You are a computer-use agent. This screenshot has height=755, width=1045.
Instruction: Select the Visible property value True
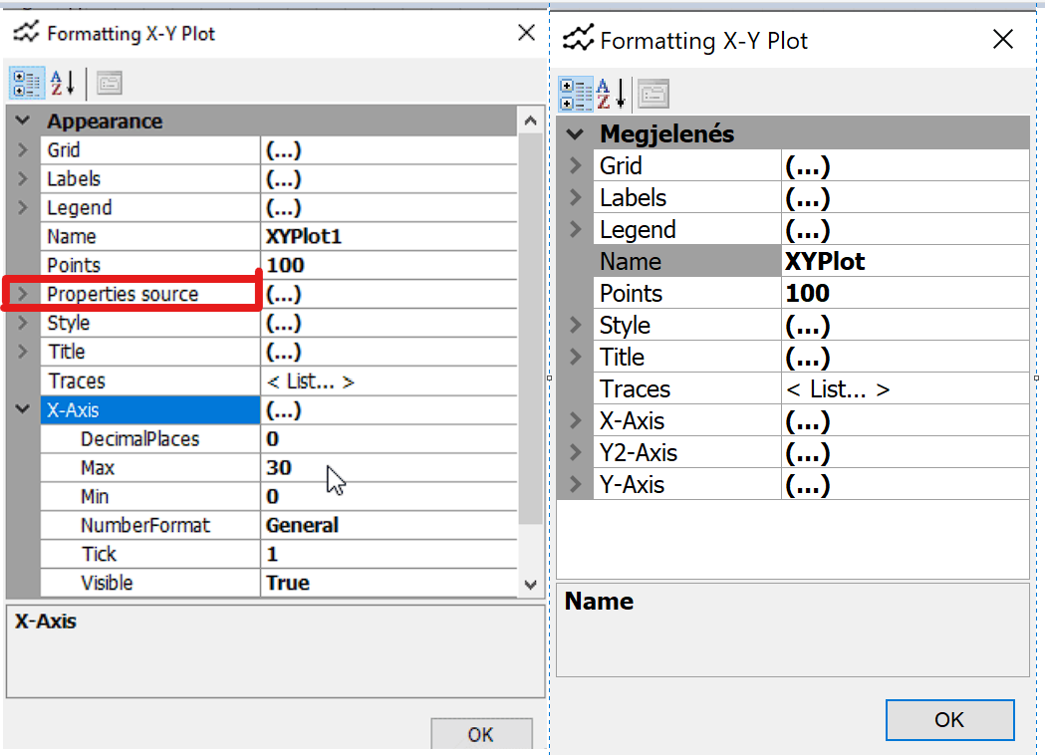click(x=389, y=583)
